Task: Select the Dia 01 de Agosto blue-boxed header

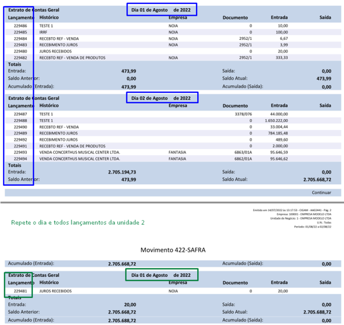Action: 161,10
